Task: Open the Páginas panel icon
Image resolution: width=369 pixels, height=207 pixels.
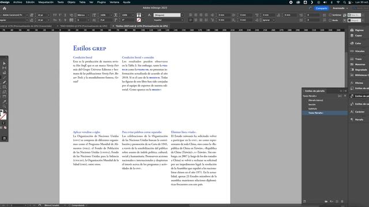Action: (352, 30)
